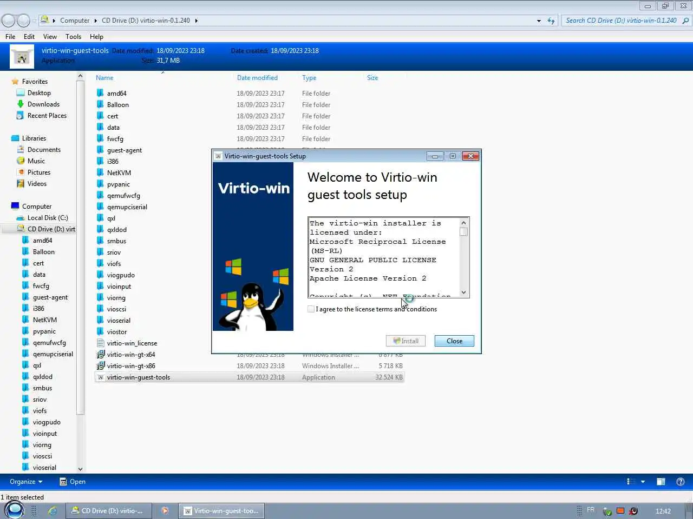Click the search magnifier icon
This screenshot has height=519, width=693.
(x=685, y=21)
